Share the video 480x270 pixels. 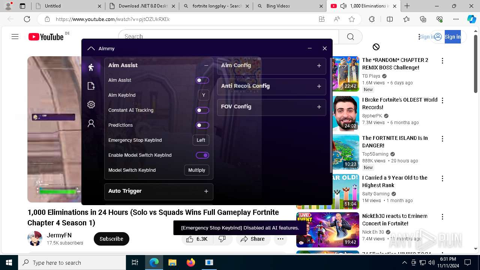click(x=253, y=239)
